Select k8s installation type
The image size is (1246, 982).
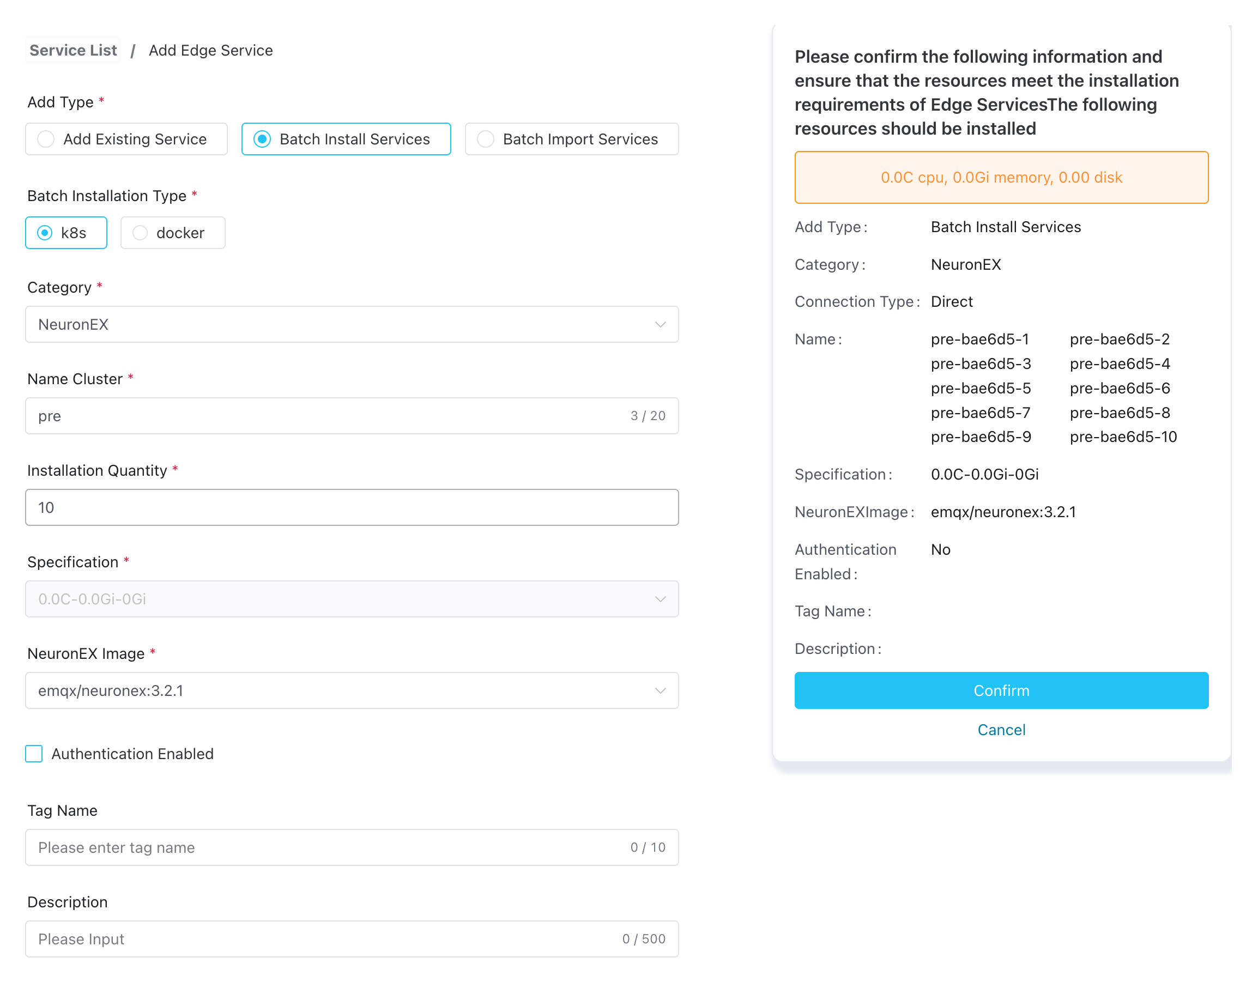tap(45, 233)
